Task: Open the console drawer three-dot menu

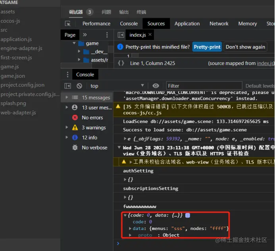Action: tap(67, 75)
